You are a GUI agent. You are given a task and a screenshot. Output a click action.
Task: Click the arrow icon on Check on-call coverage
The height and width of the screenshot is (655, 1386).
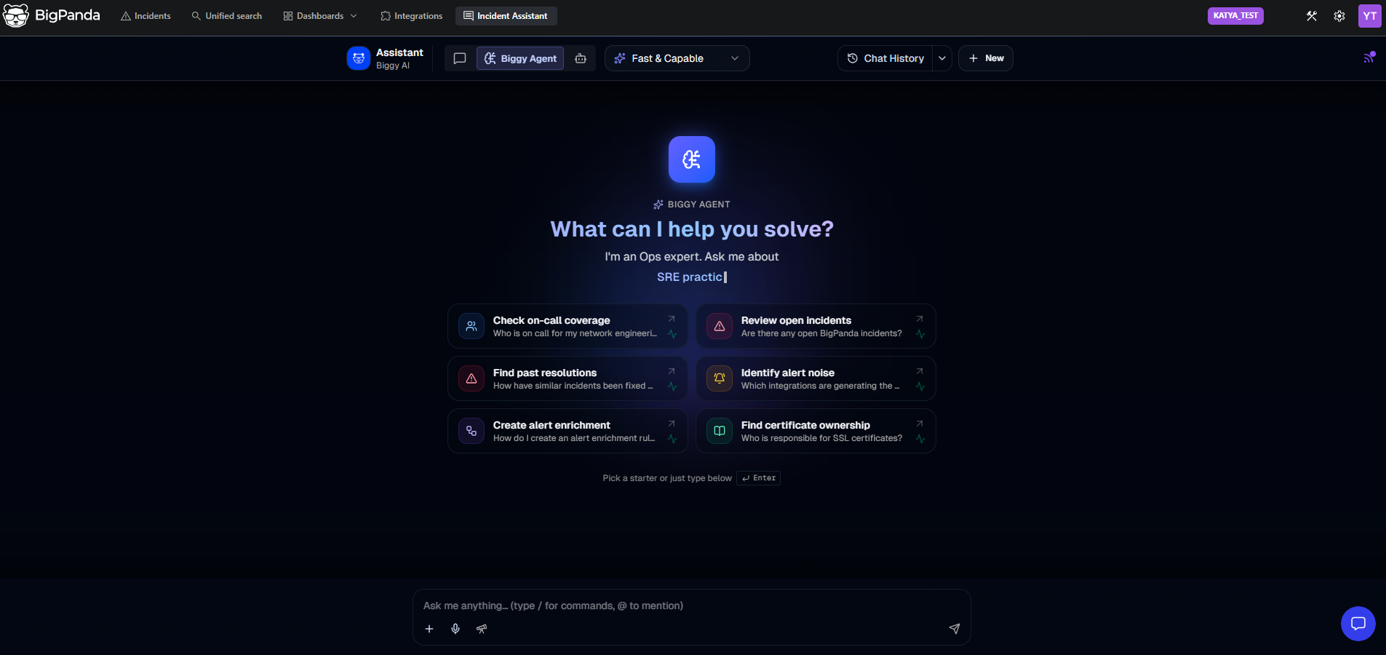pyautogui.click(x=672, y=319)
